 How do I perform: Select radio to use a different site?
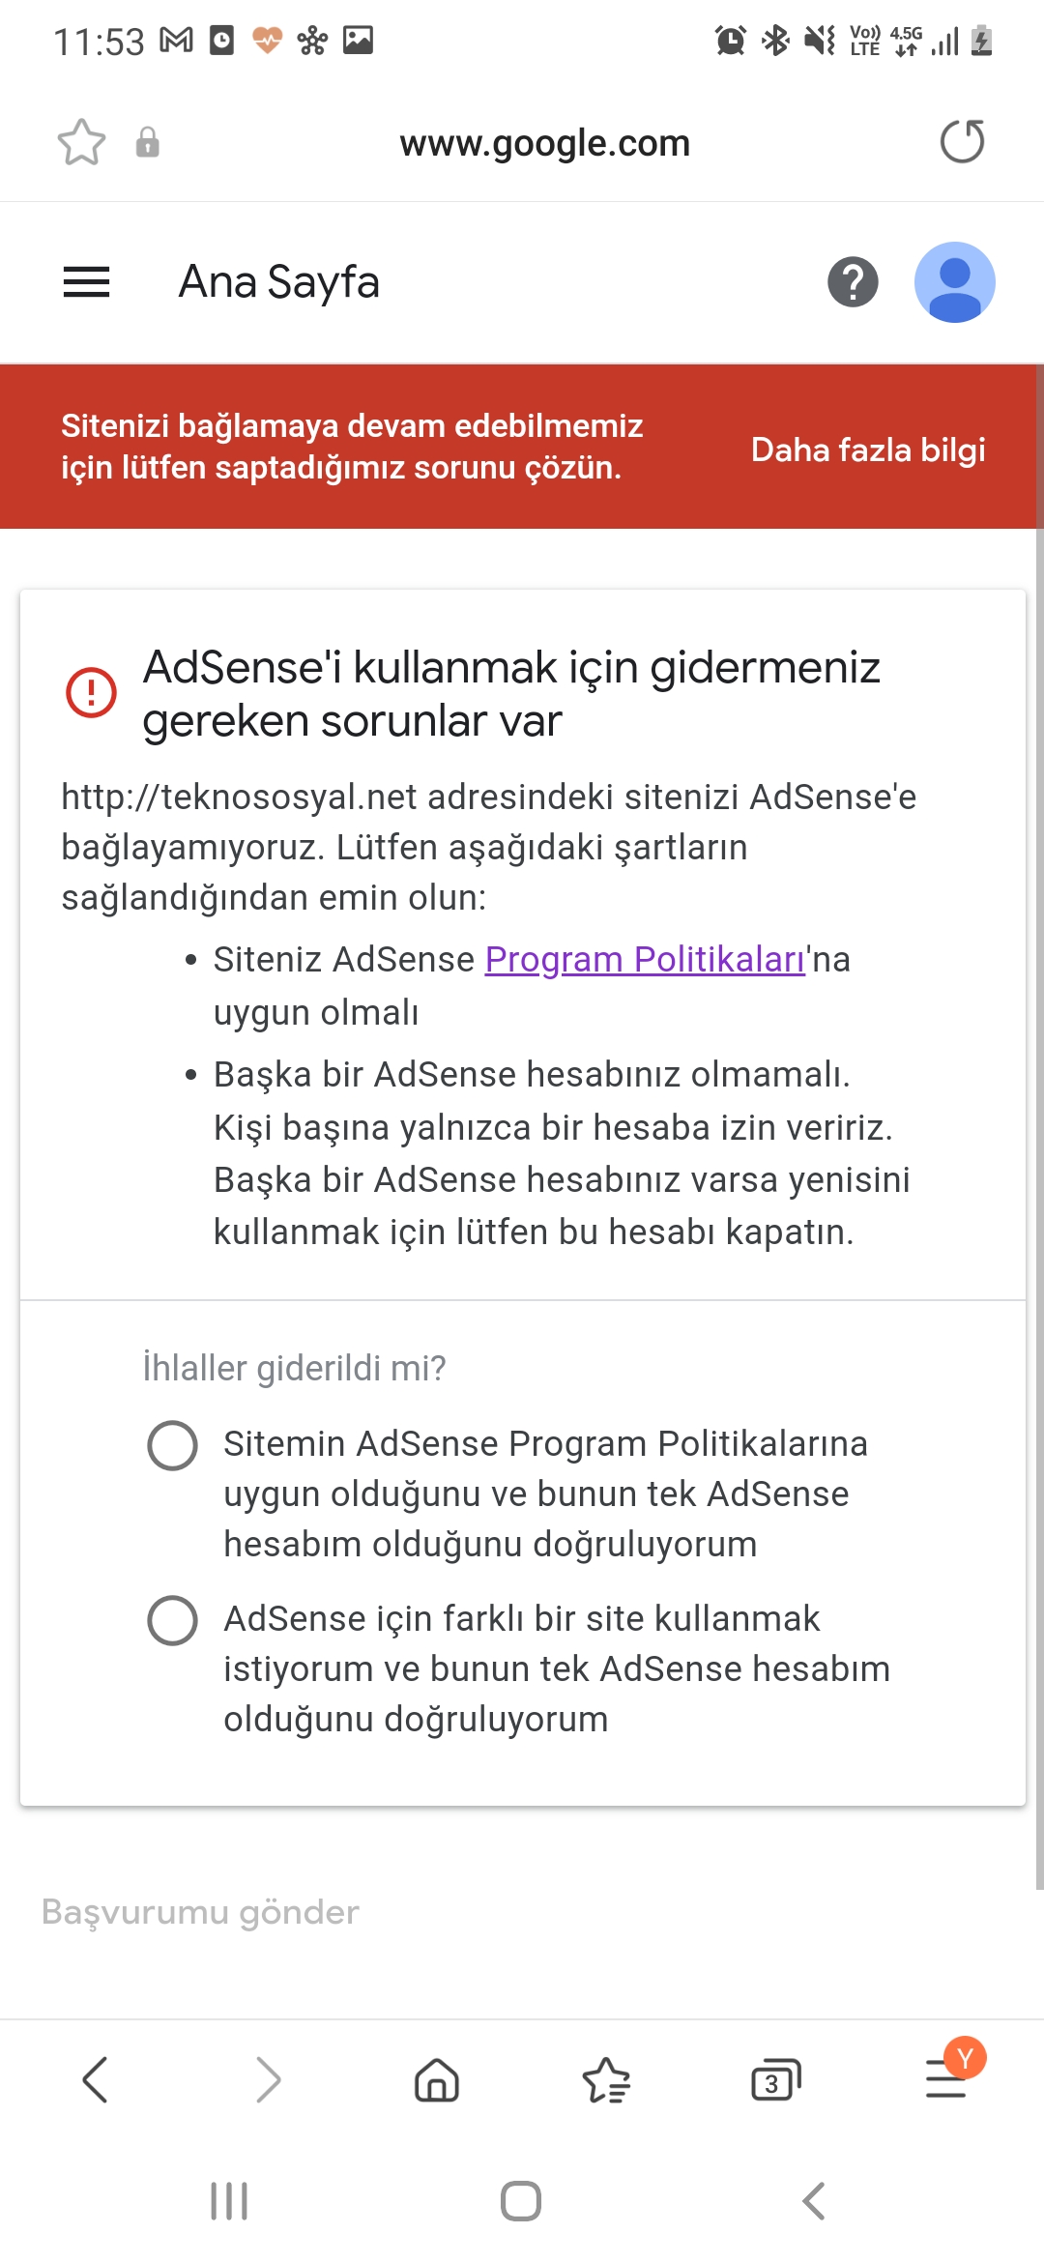pos(172,1620)
